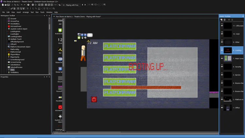Open the Edit menu
The image size is (245, 138).
[x=8, y=12]
